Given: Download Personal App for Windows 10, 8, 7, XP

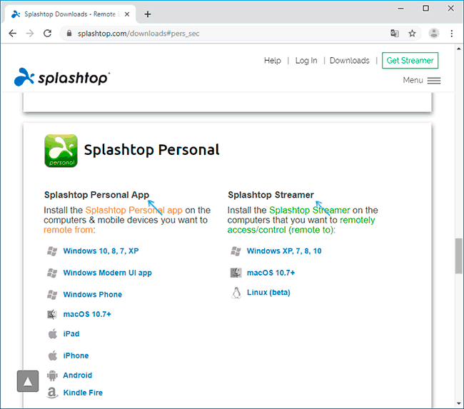Looking at the screenshot, I should click(x=101, y=251).
